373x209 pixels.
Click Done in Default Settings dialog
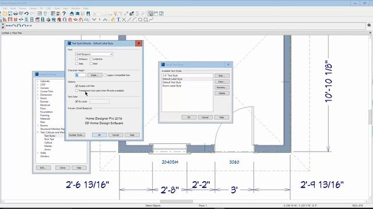point(63,168)
